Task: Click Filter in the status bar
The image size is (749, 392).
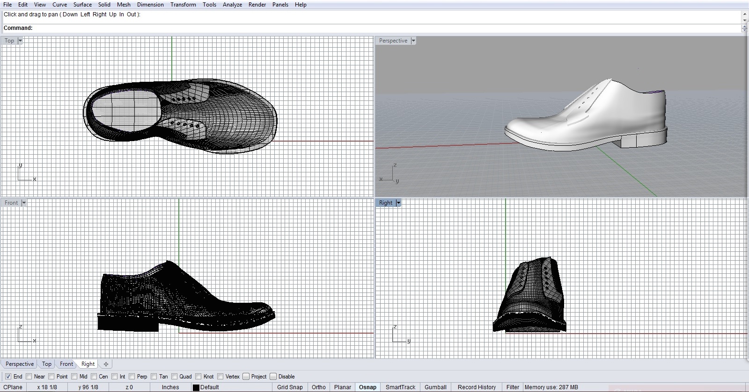Action: (x=513, y=387)
